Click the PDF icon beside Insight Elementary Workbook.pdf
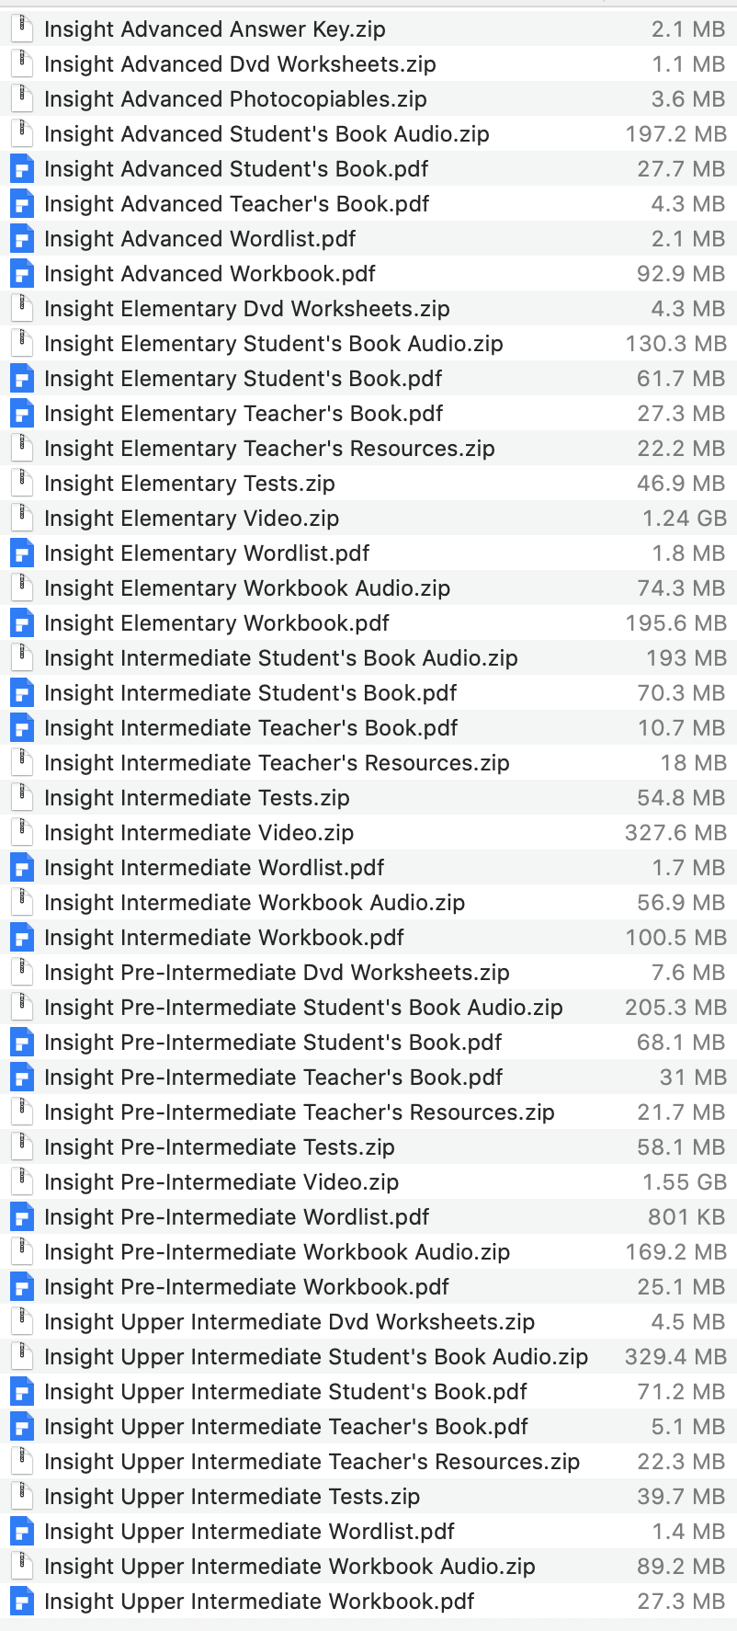 21,623
